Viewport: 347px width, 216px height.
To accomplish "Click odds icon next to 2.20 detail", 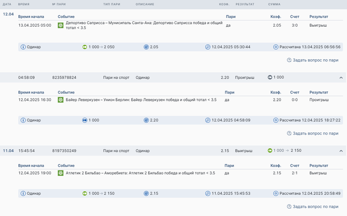I will point(146,120).
